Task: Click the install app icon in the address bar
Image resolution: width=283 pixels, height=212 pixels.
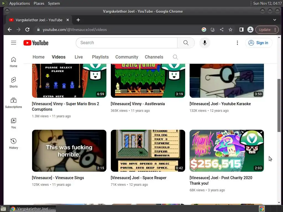Action: pos(213,30)
